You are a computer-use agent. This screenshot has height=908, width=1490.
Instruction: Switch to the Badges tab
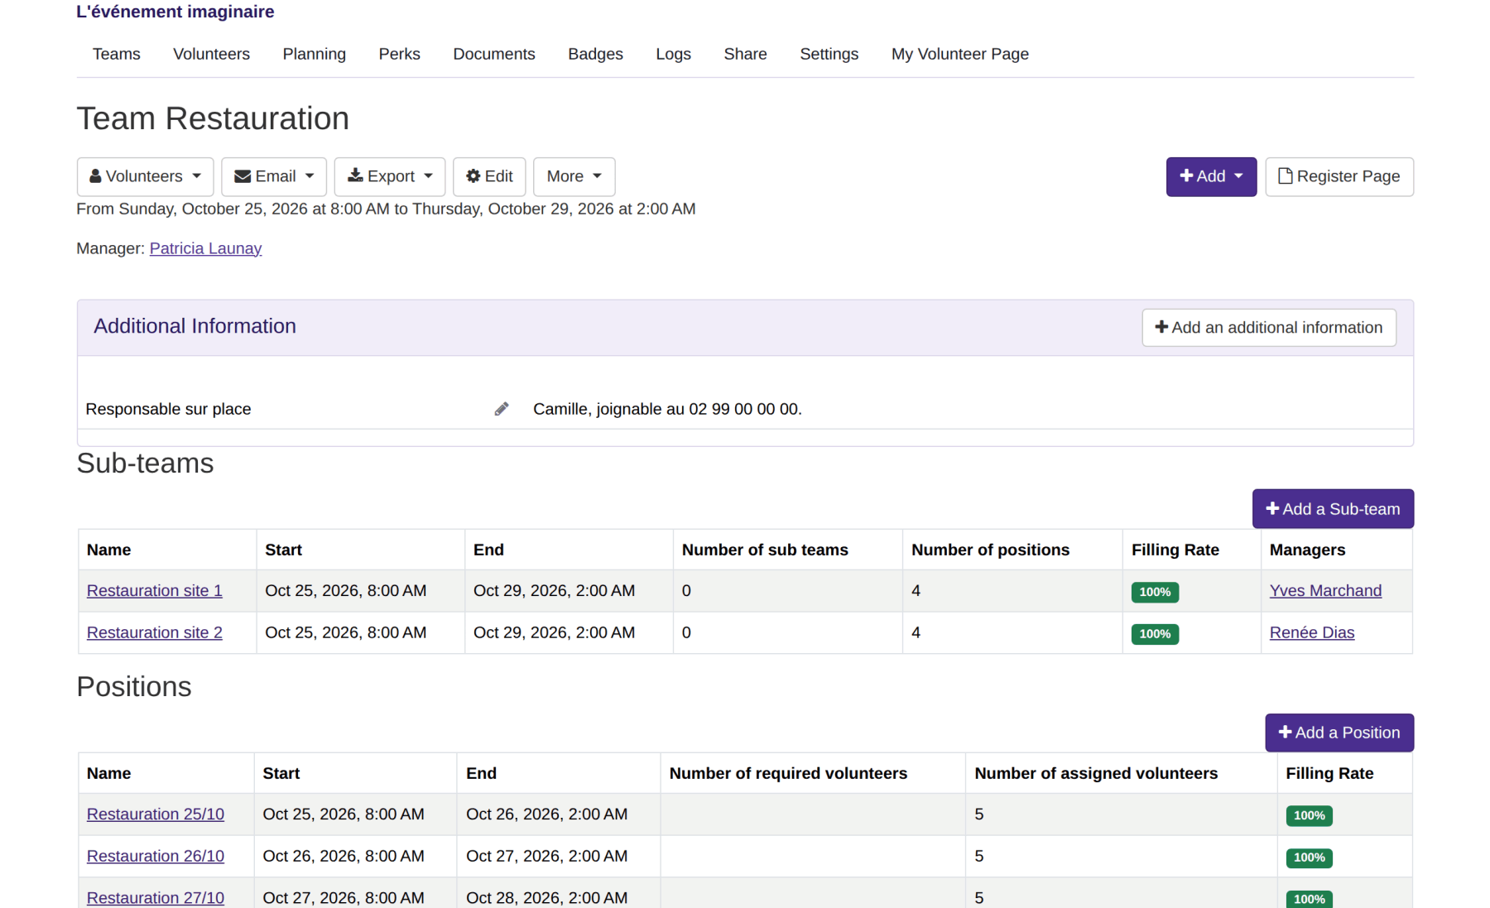(x=595, y=54)
